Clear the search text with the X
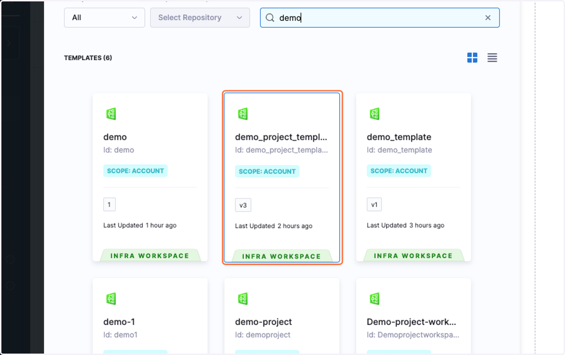The image size is (565, 355). pyautogui.click(x=488, y=17)
